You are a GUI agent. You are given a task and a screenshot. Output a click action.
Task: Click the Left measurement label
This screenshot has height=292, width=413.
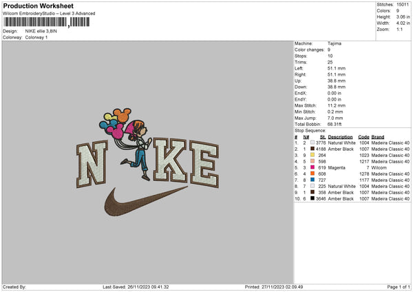click(x=299, y=68)
